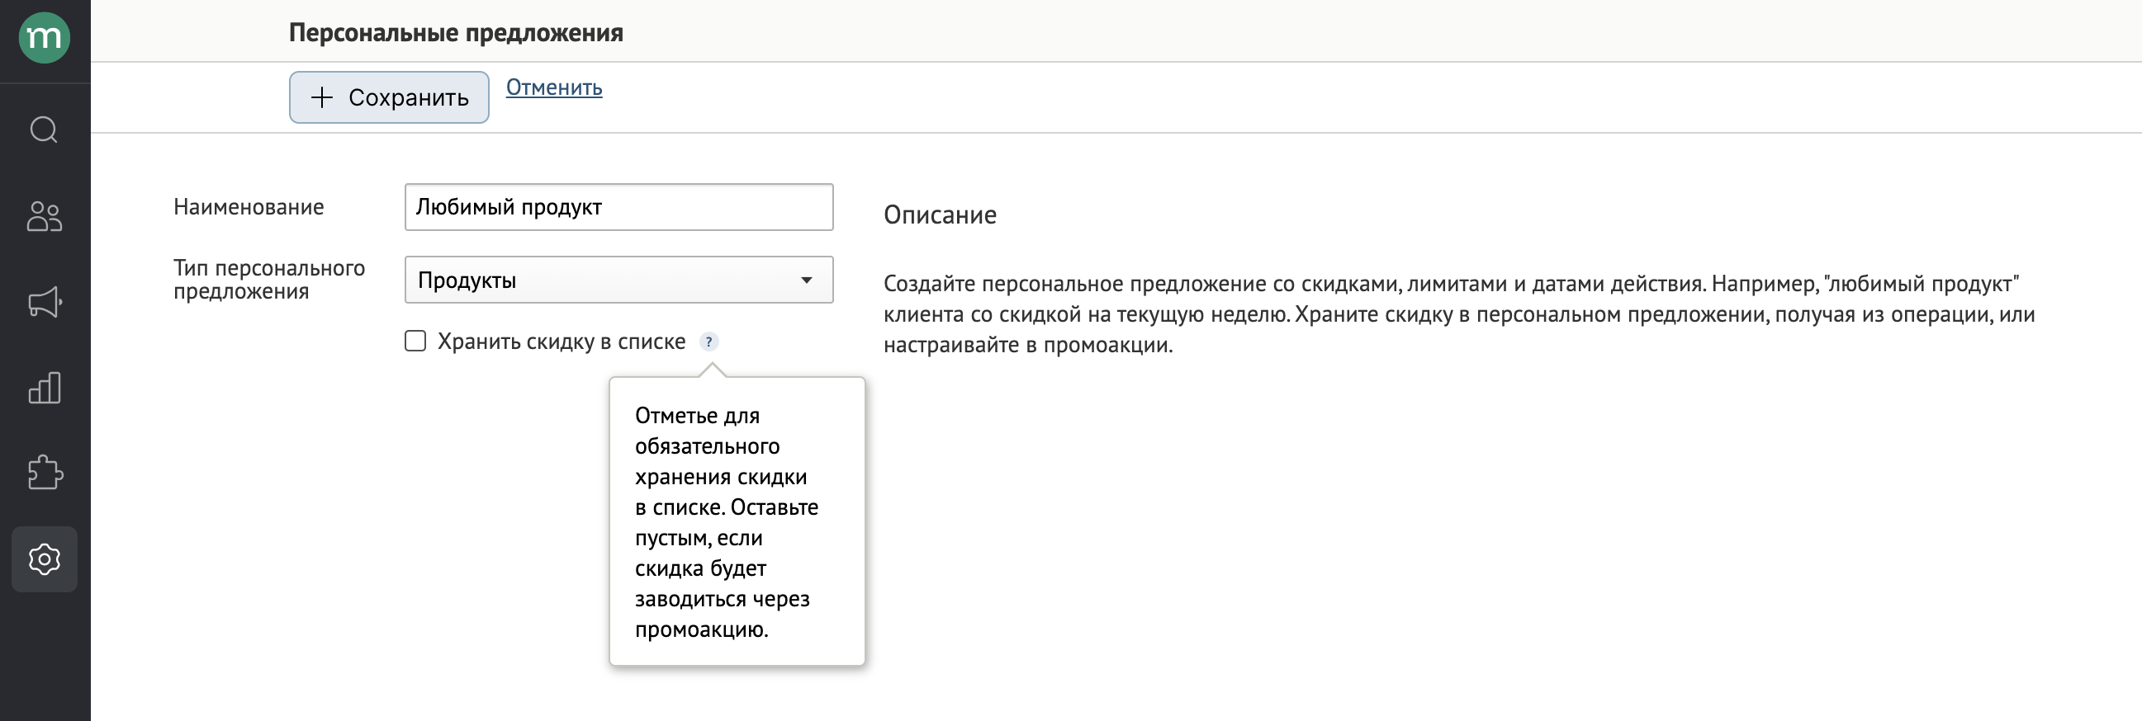Screen dimensions: 2142x721
Task: Open the reports bar chart icon
Action: (44, 388)
